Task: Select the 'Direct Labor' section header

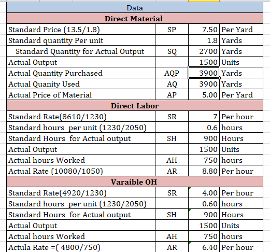Action: pos(135,106)
